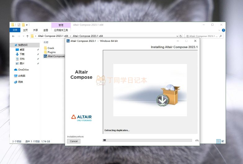The image size is (243, 164).
Task: Open the Crack folder in Explorer
Action: click(51, 48)
